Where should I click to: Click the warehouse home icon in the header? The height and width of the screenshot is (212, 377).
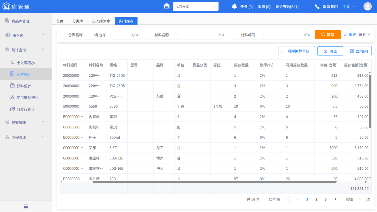coord(167,6)
